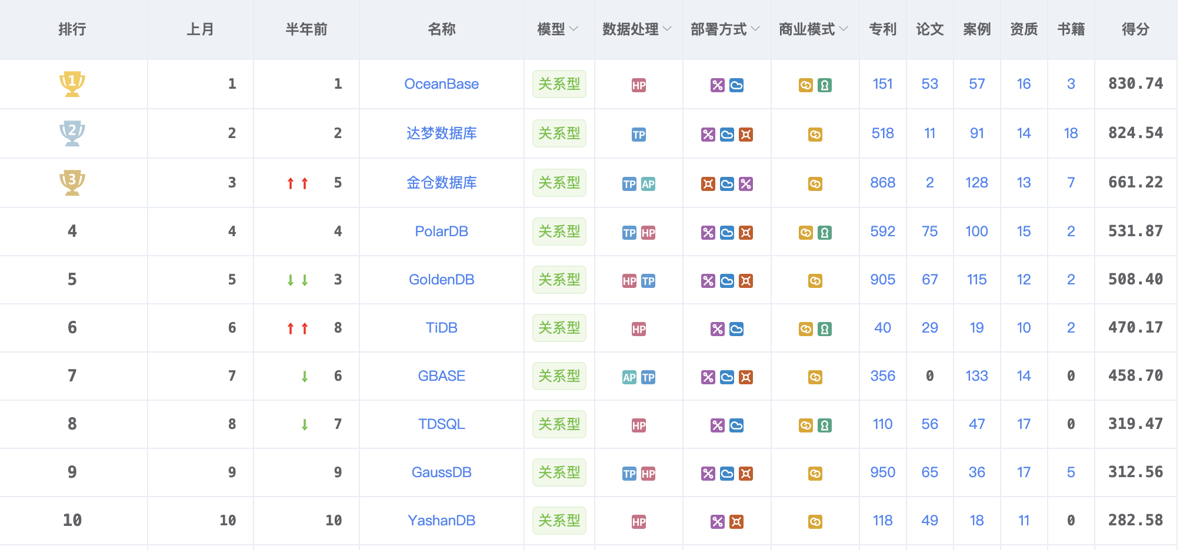This screenshot has height=550, width=1180.
Task: Open the GaussDB link
Action: pos(442,472)
